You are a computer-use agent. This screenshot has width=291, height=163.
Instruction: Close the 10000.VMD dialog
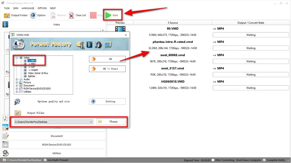point(126,35)
